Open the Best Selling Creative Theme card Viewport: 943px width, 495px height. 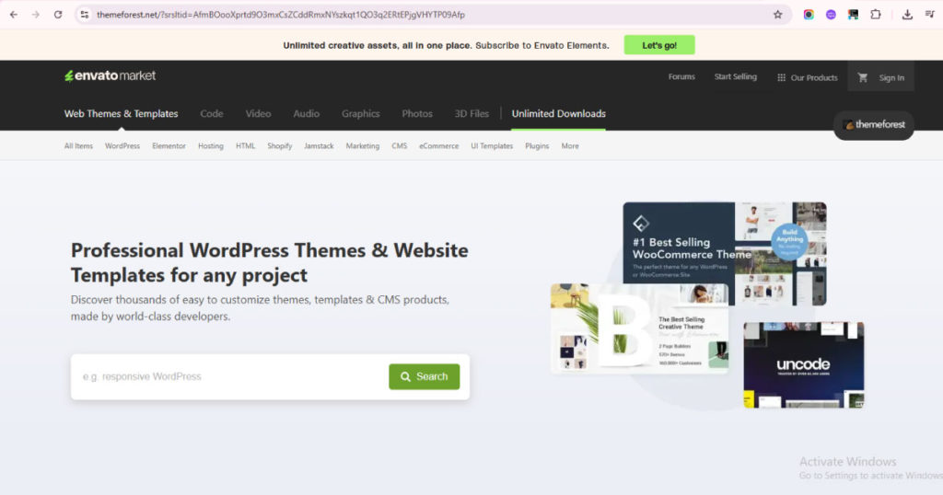click(x=639, y=328)
